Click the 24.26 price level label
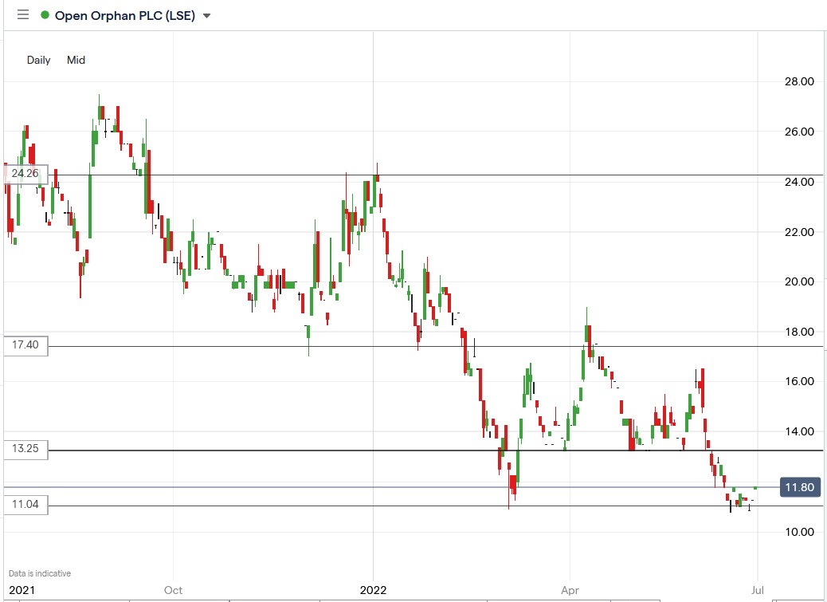This screenshot has height=602, width=827. [x=26, y=172]
